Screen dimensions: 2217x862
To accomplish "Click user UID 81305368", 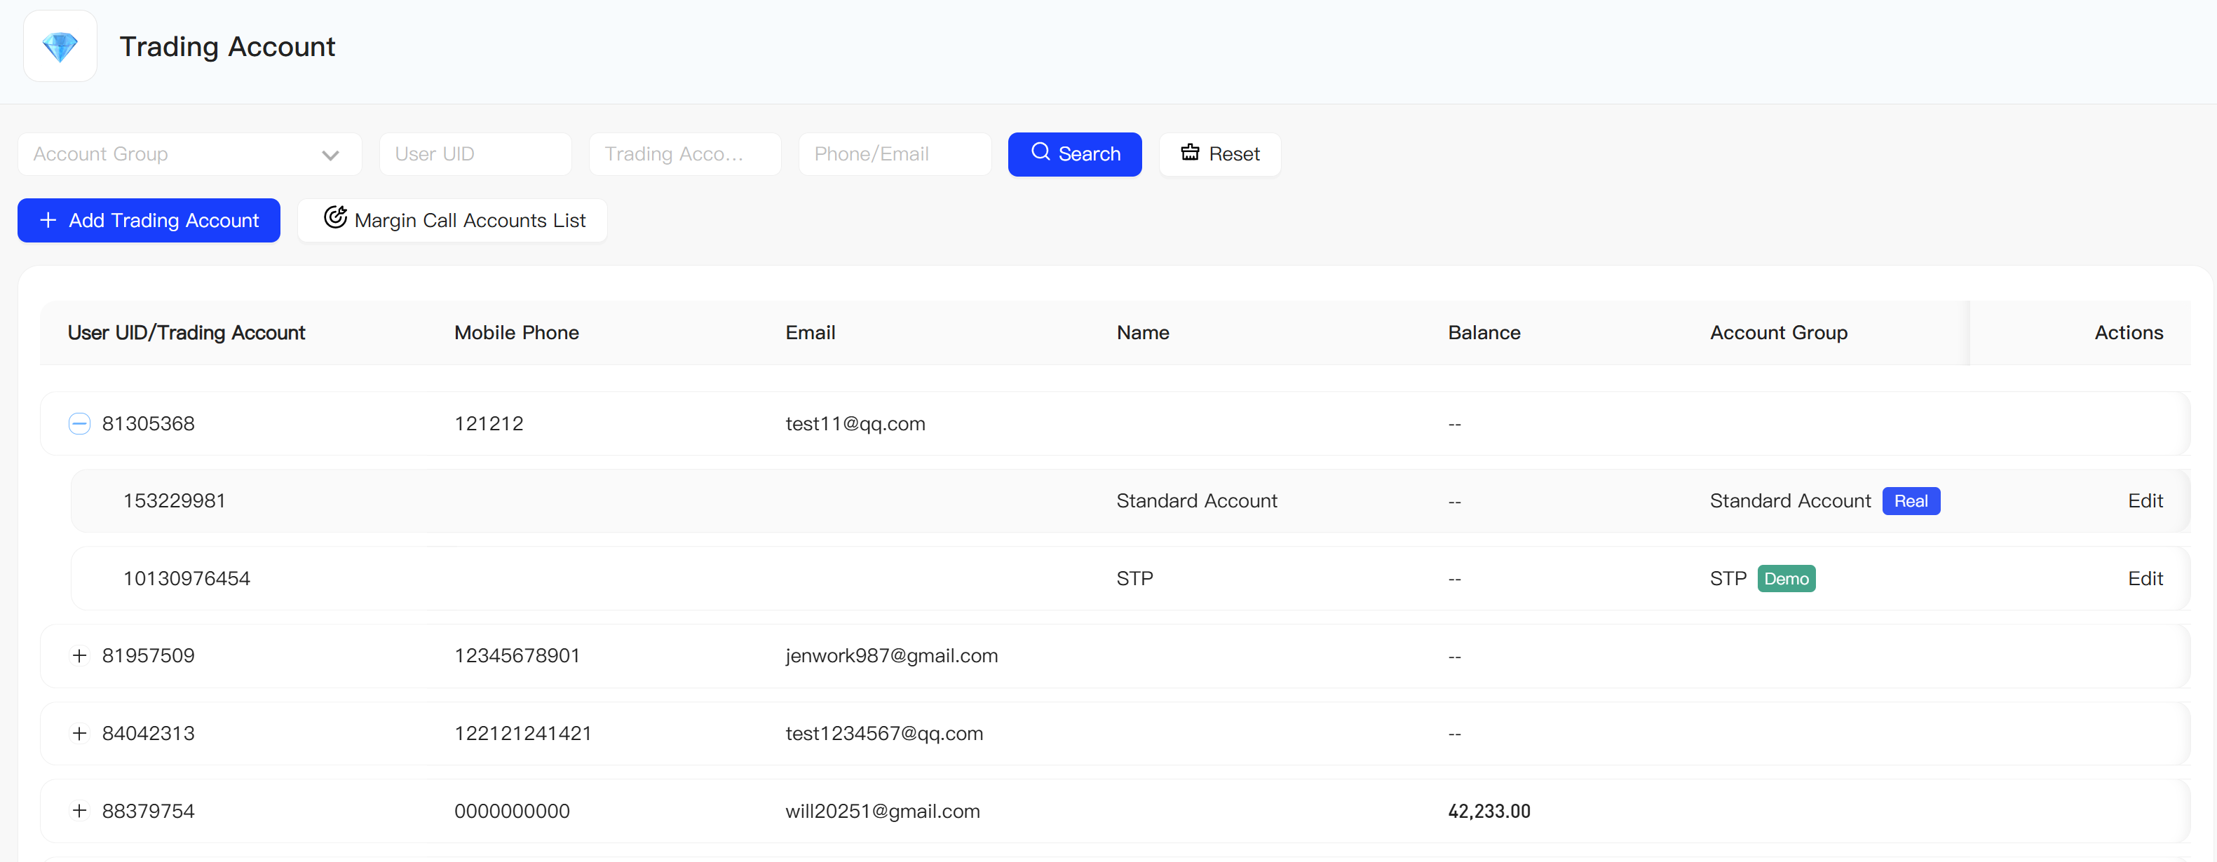I will (x=148, y=423).
